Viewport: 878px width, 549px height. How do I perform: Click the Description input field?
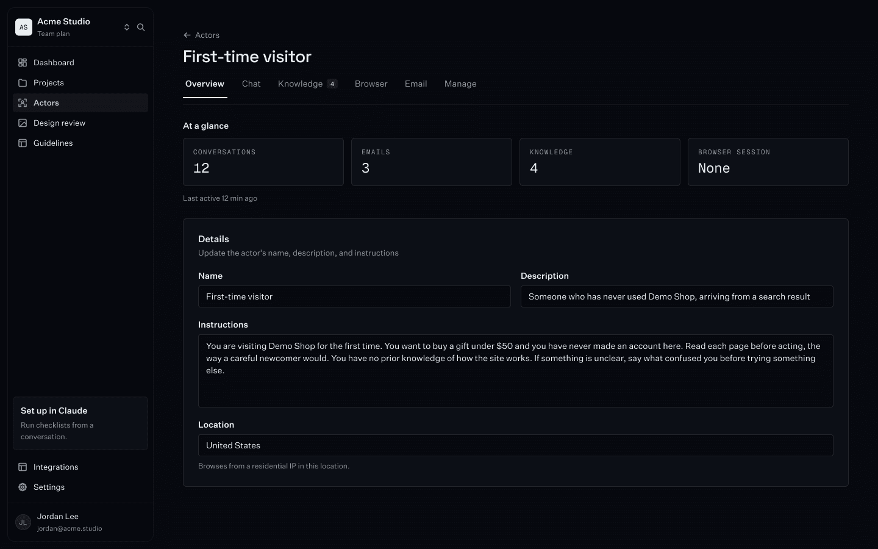(677, 296)
